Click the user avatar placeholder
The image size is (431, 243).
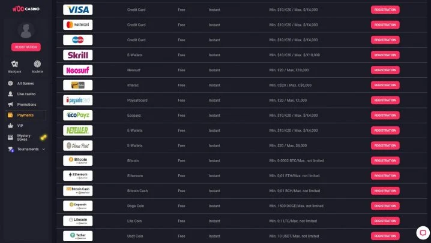tap(26, 31)
